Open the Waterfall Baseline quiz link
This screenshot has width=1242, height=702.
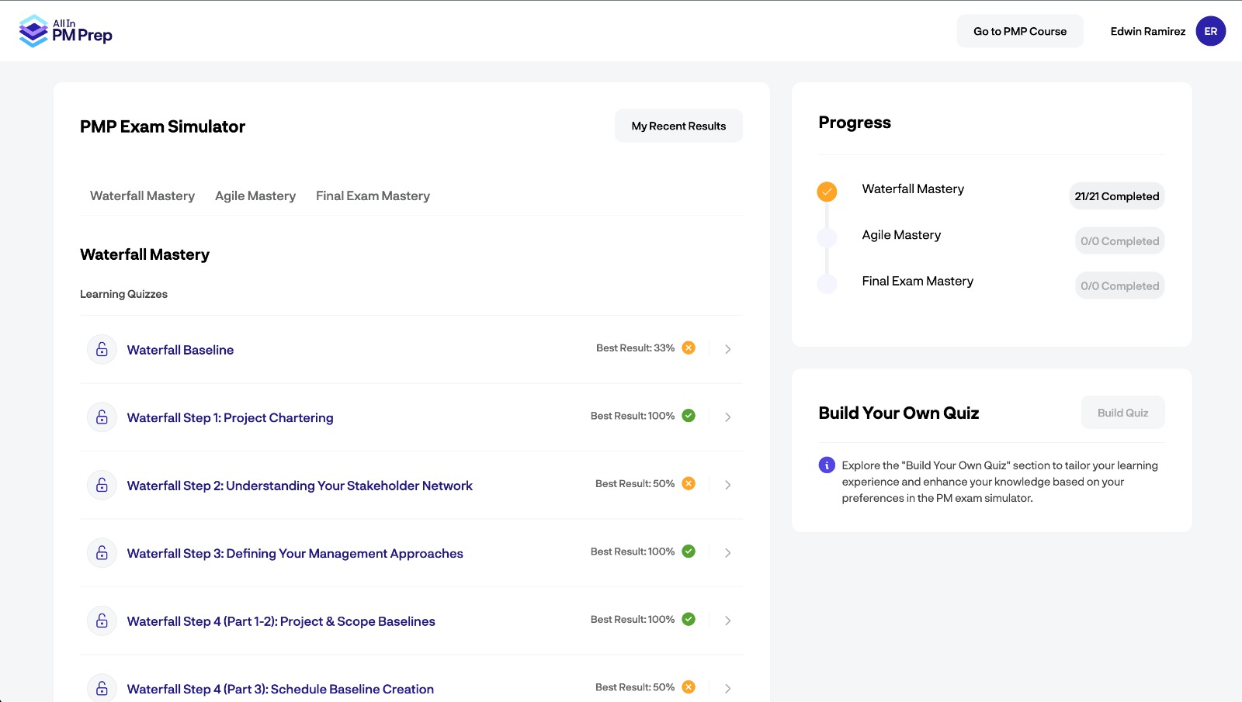pyautogui.click(x=180, y=350)
